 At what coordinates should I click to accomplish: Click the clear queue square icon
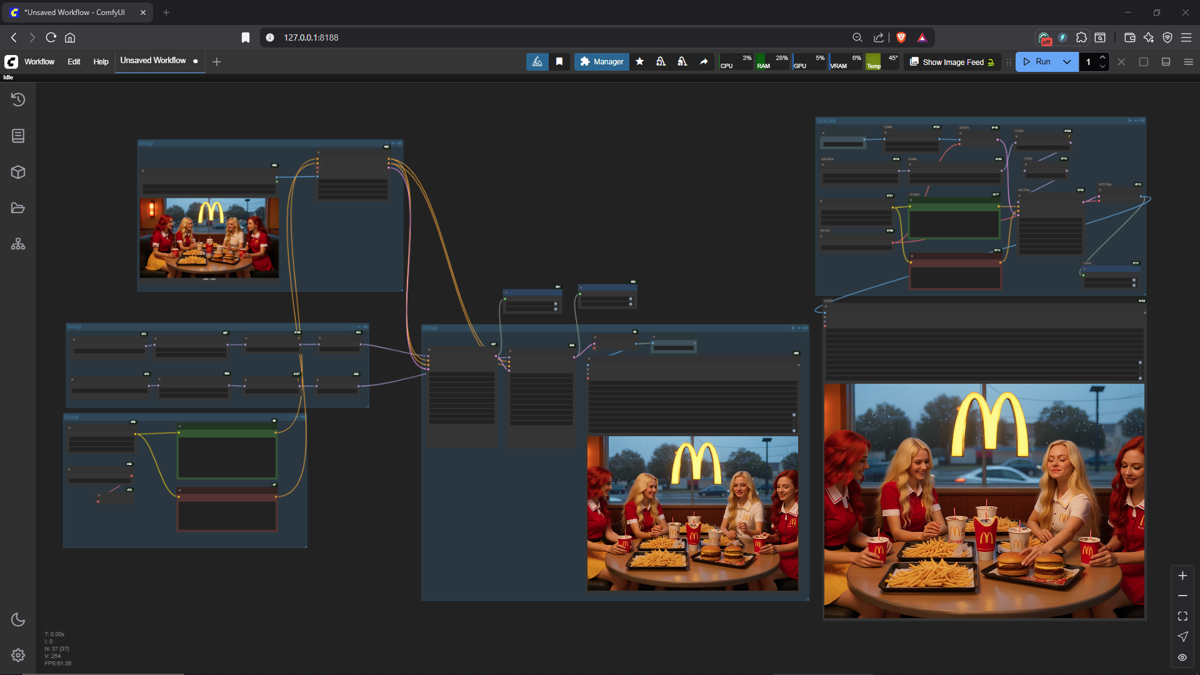pyautogui.click(x=1144, y=61)
